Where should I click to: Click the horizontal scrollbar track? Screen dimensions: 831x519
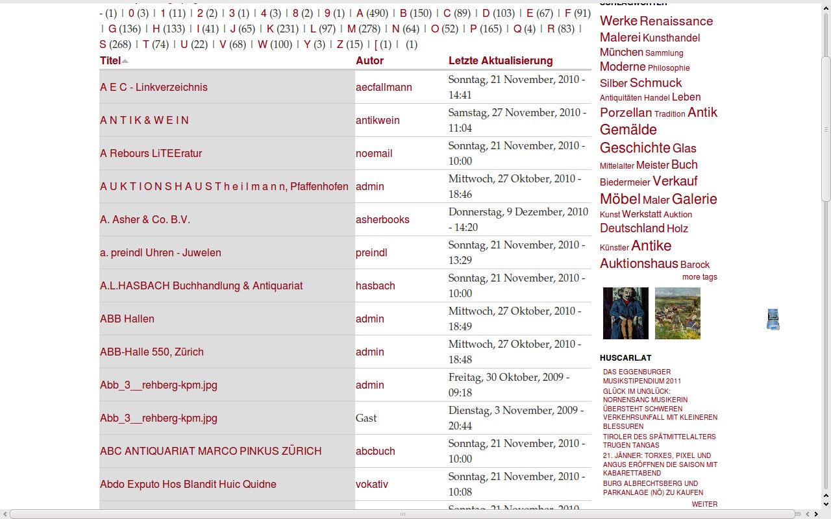[584, 514]
